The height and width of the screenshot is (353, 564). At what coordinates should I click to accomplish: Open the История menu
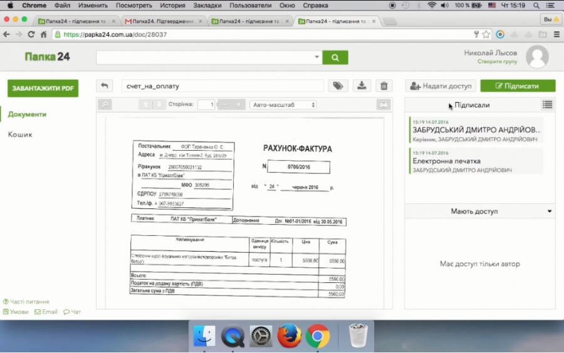point(173,6)
